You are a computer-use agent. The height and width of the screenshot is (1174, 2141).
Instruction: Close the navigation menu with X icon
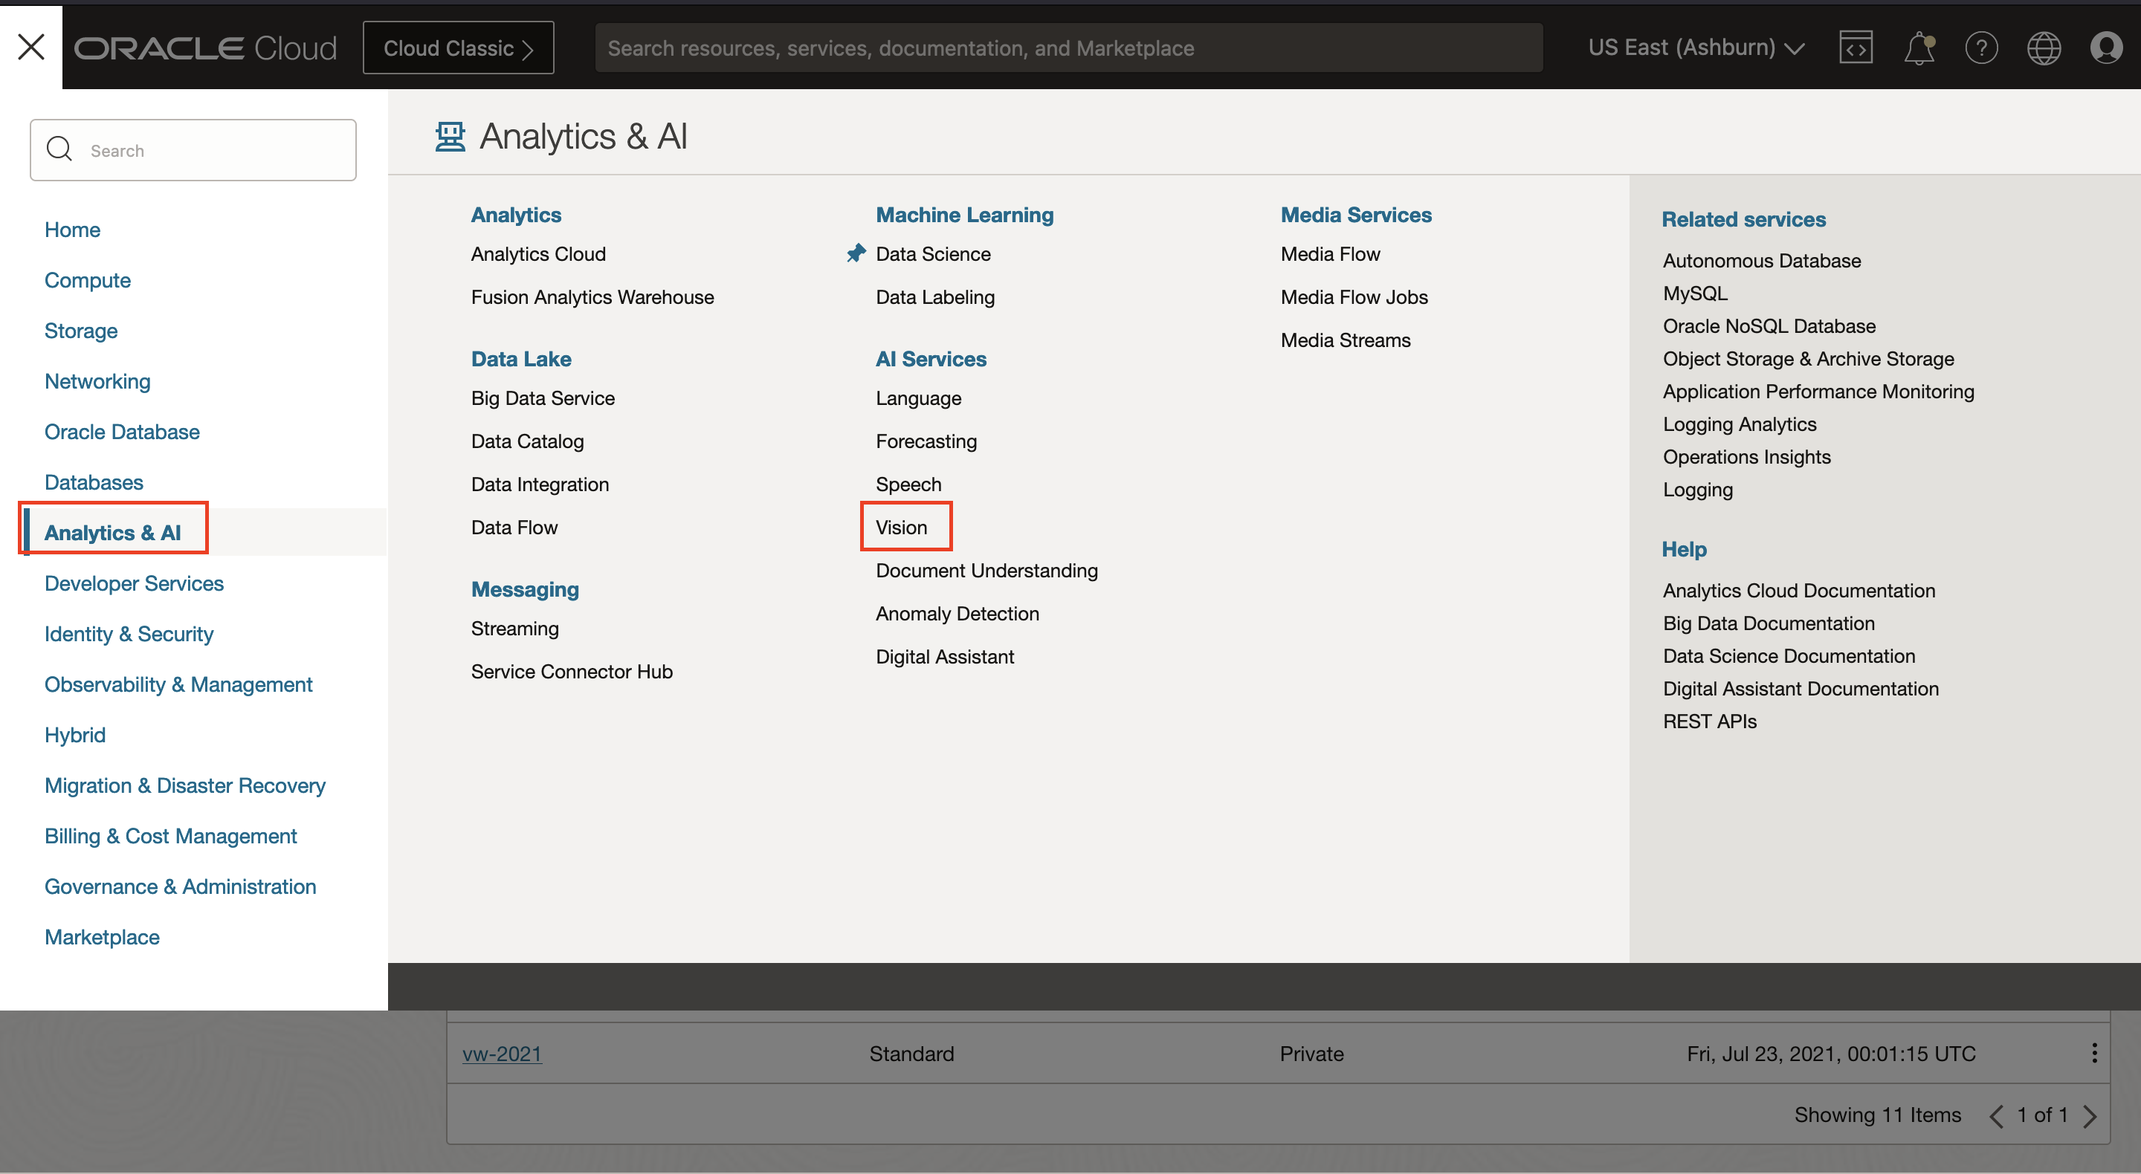pos(30,47)
